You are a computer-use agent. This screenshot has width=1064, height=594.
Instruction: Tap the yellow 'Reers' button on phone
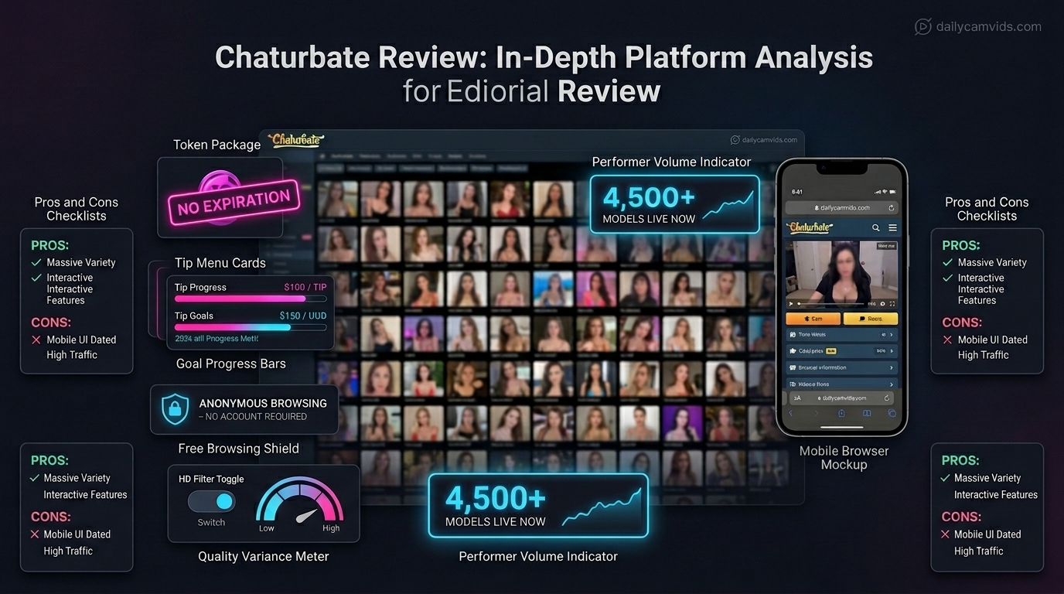871,319
